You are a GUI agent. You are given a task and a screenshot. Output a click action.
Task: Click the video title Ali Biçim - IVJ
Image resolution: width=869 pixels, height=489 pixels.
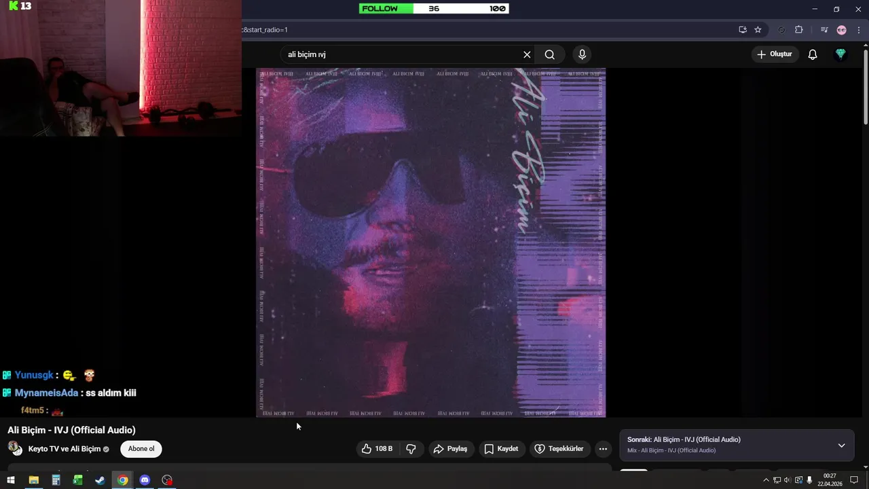click(x=71, y=430)
